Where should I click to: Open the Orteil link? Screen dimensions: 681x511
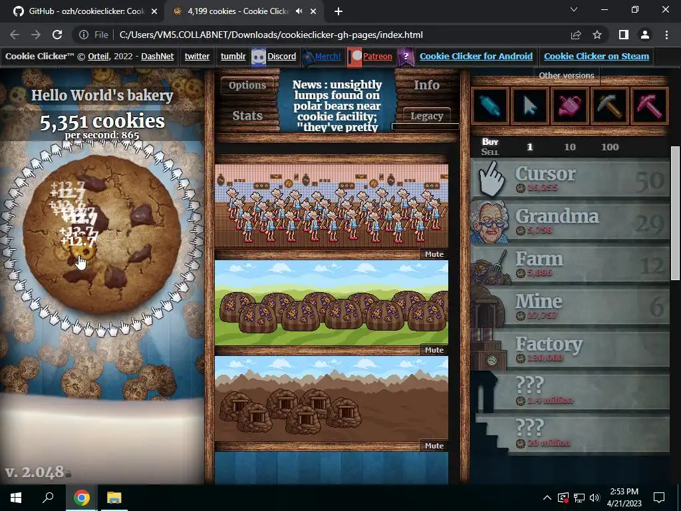click(x=98, y=57)
